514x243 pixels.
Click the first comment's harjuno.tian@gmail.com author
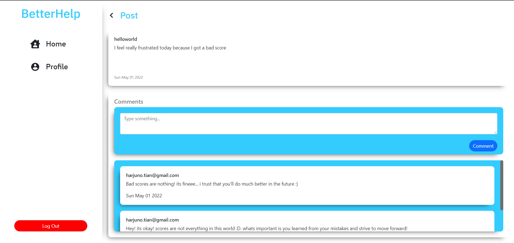[152, 175]
